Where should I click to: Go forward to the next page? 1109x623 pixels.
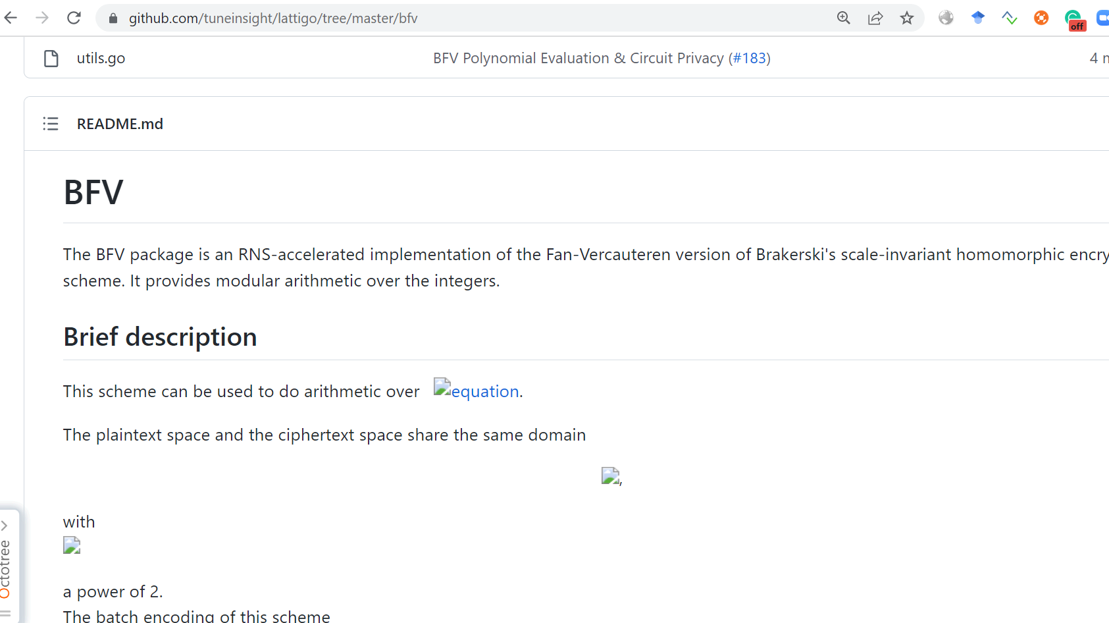coord(42,18)
